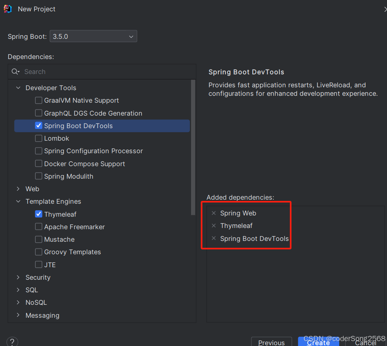Click the New Project title text
Screen dimensions: 387x346
[x=36, y=9]
